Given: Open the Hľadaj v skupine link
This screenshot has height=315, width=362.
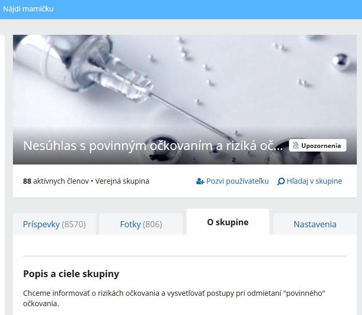Looking at the screenshot, I should click(310, 181).
